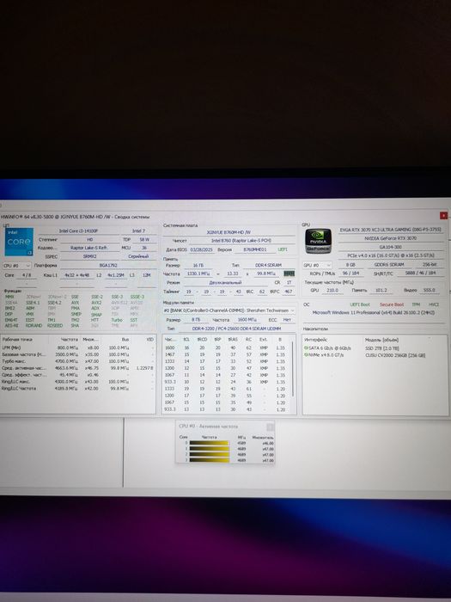Close the CPU #0 active frequency window
The width and height of the screenshot is (451, 602).
[x=270, y=427]
